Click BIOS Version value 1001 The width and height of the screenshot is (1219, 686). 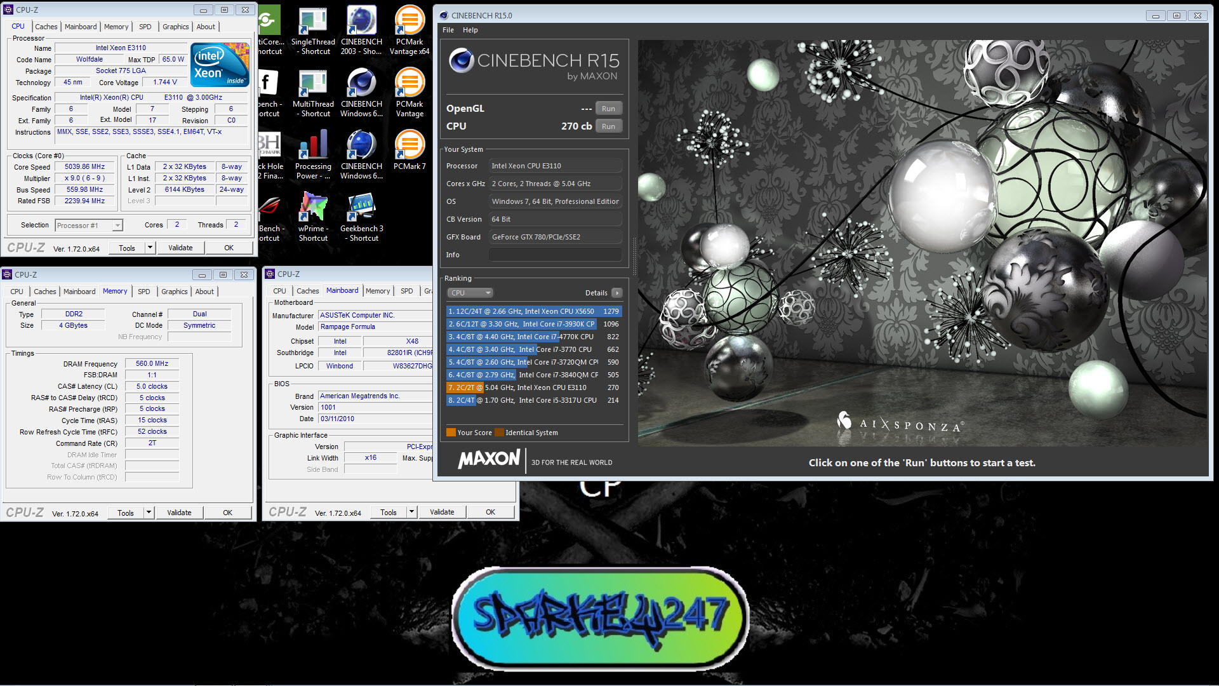click(375, 407)
